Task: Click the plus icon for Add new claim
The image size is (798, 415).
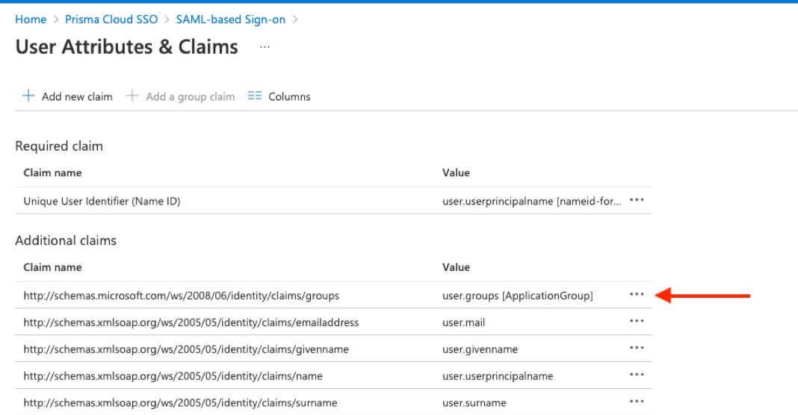Action: coord(28,96)
